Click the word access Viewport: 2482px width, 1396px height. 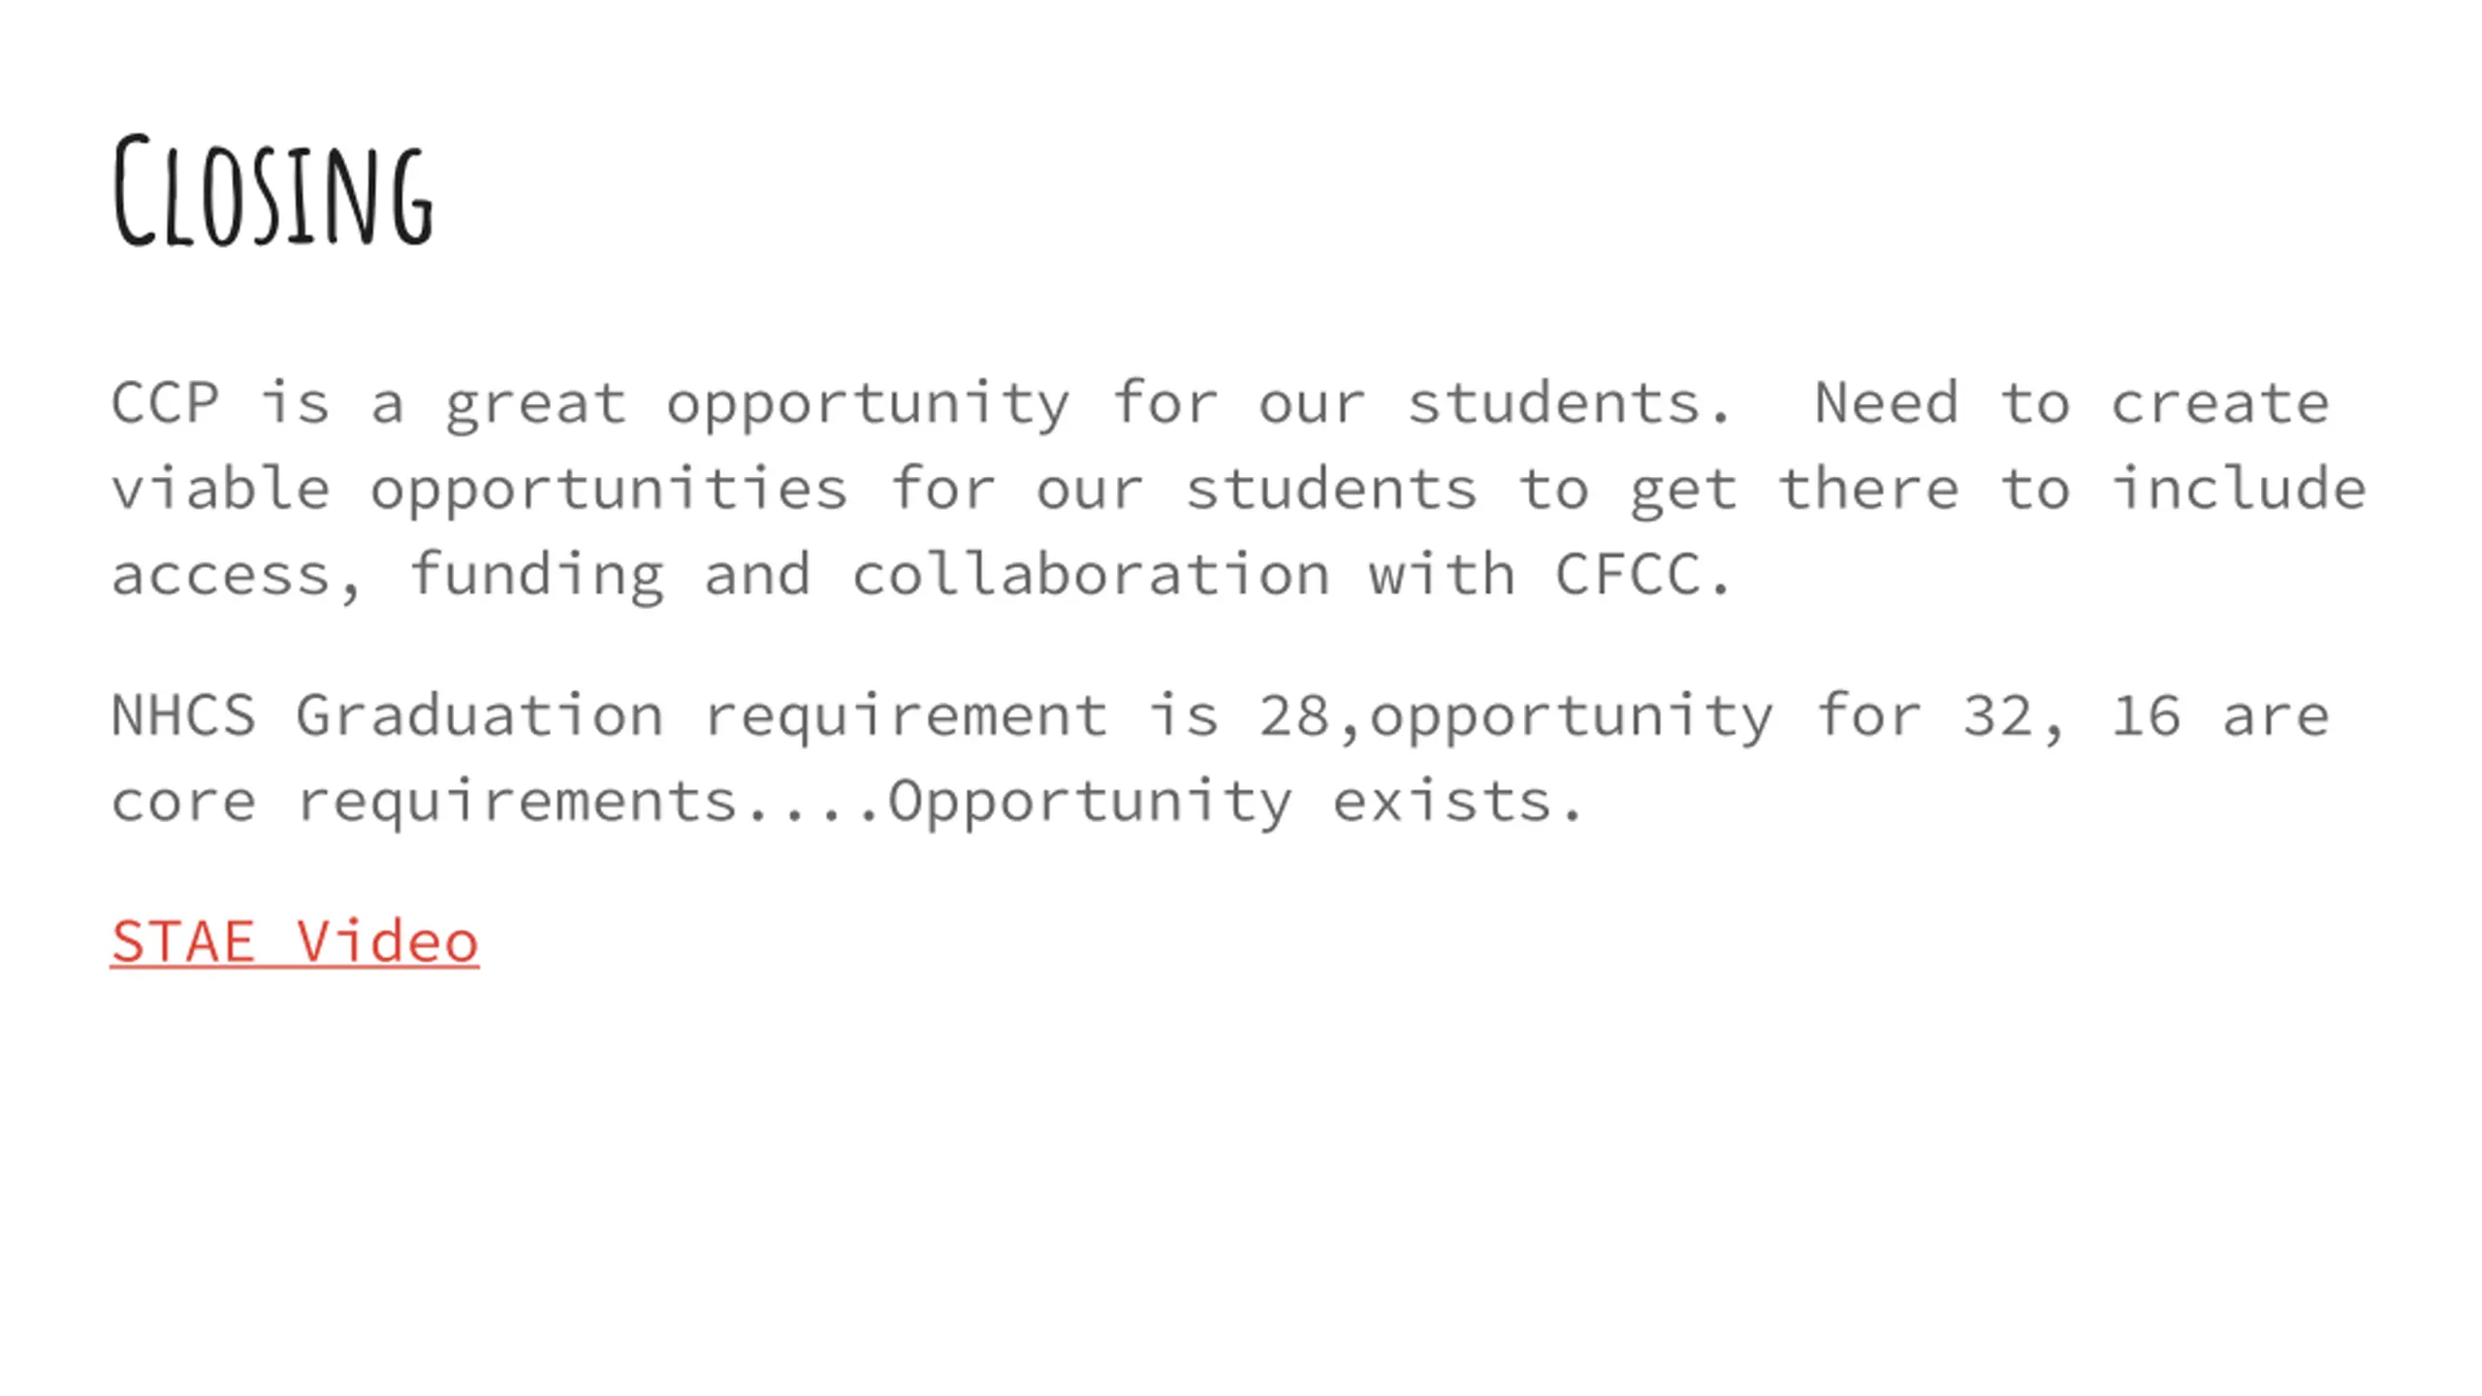pyautogui.click(x=221, y=576)
